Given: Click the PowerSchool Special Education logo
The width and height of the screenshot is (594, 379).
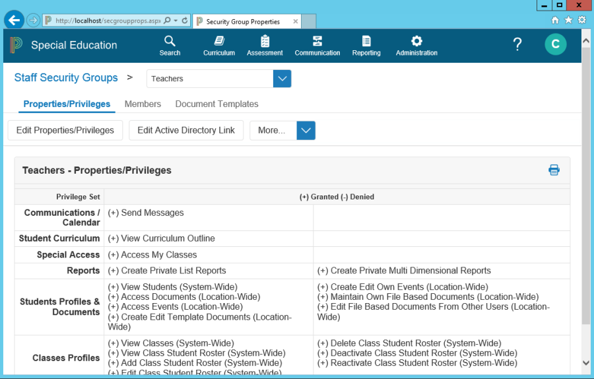Looking at the screenshot, I should click(17, 45).
